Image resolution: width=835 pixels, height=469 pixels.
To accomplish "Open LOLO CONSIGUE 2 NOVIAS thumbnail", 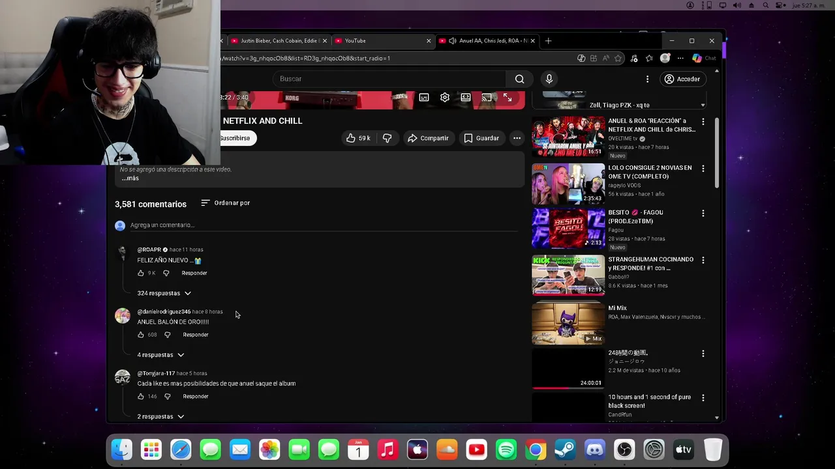I will click(x=568, y=184).
